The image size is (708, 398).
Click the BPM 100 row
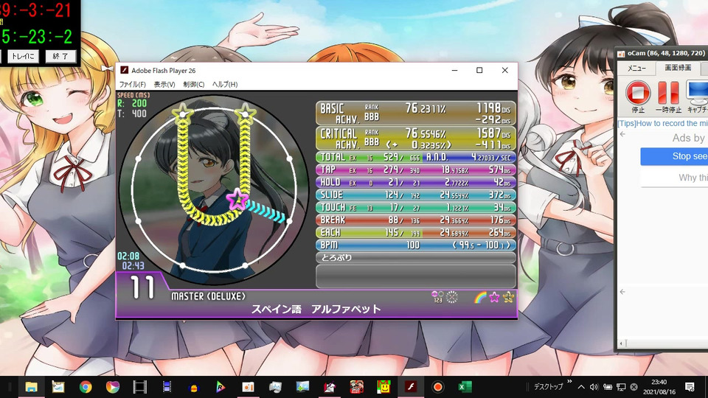coord(416,245)
